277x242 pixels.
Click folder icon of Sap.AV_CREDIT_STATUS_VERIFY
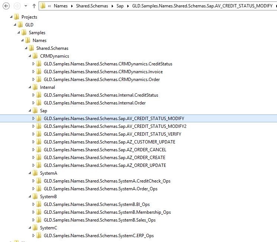39,134
